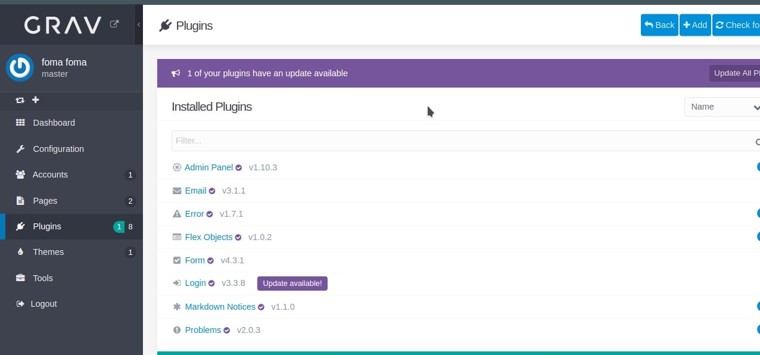Click the Login sign-in arrow icon

(177, 284)
